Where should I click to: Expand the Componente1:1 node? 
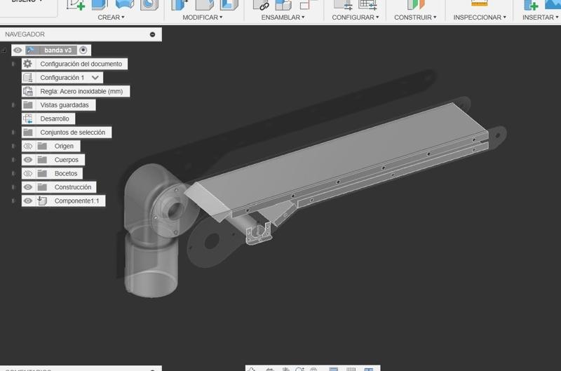point(13,201)
